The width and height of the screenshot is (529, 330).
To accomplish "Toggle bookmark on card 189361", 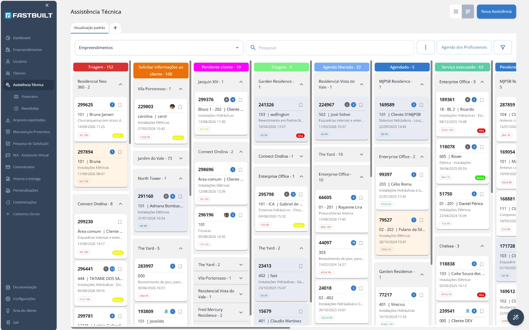I will 482,100.
